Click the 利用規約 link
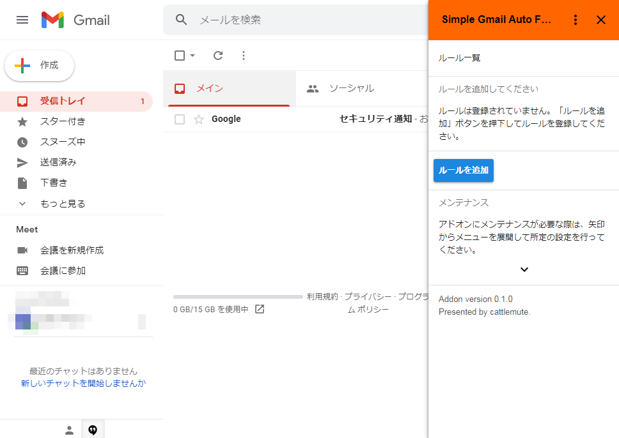 click(322, 297)
